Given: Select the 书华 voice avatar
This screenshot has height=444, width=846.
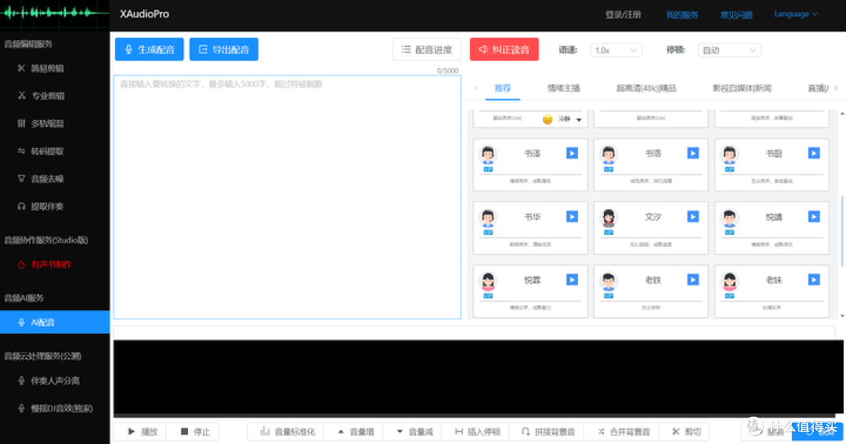Looking at the screenshot, I should tap(488, 218).
